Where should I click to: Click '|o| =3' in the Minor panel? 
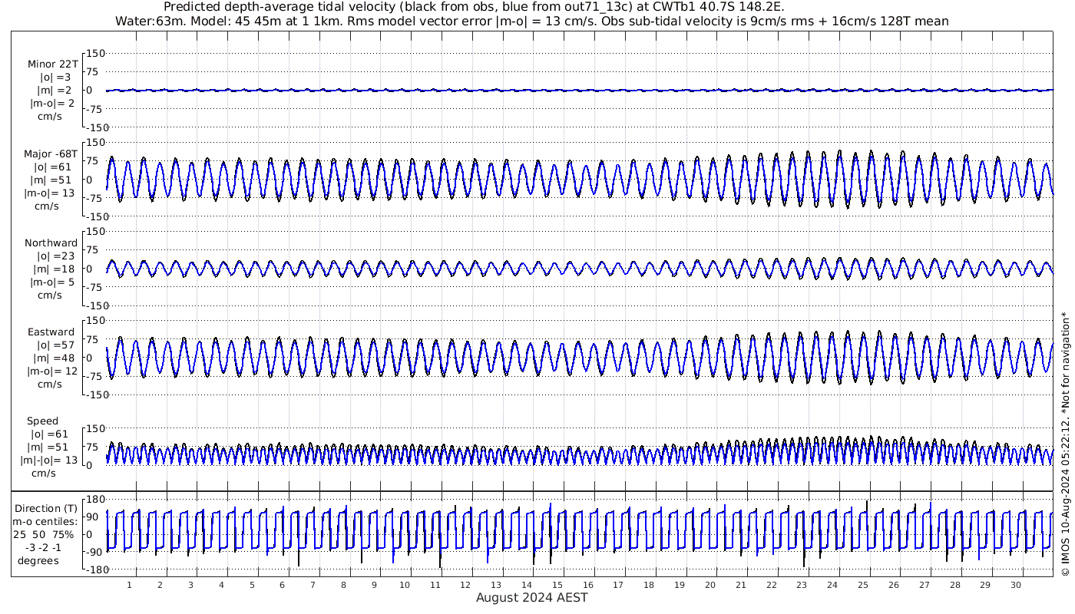click(55, 78)
